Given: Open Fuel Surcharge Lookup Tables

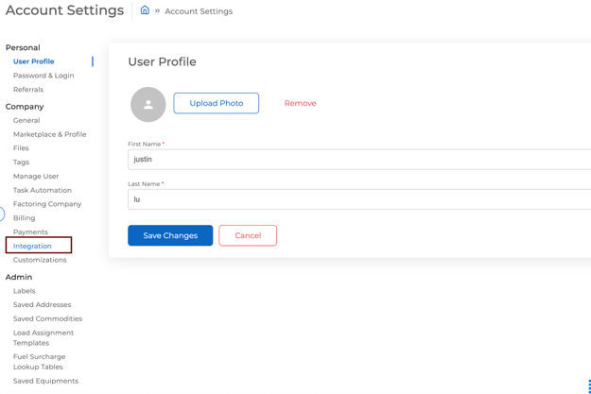Looking at the screenshot, I should tap(39, 362).
